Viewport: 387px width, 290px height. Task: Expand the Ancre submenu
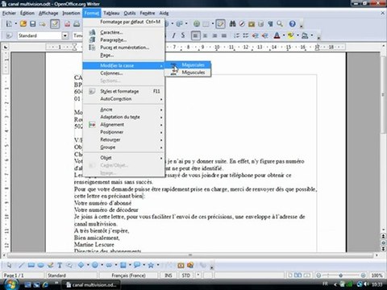(x=123, y=110)
